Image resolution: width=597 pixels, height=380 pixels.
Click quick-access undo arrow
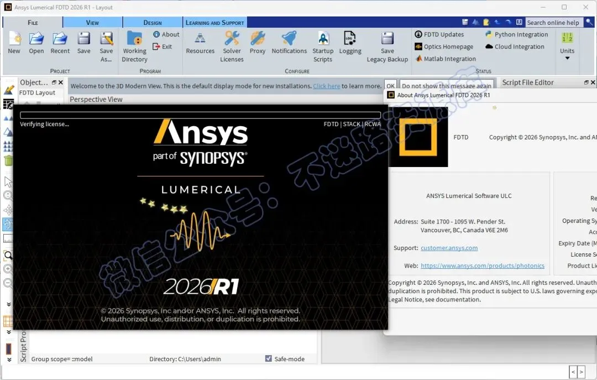click(x=497, y=22)
